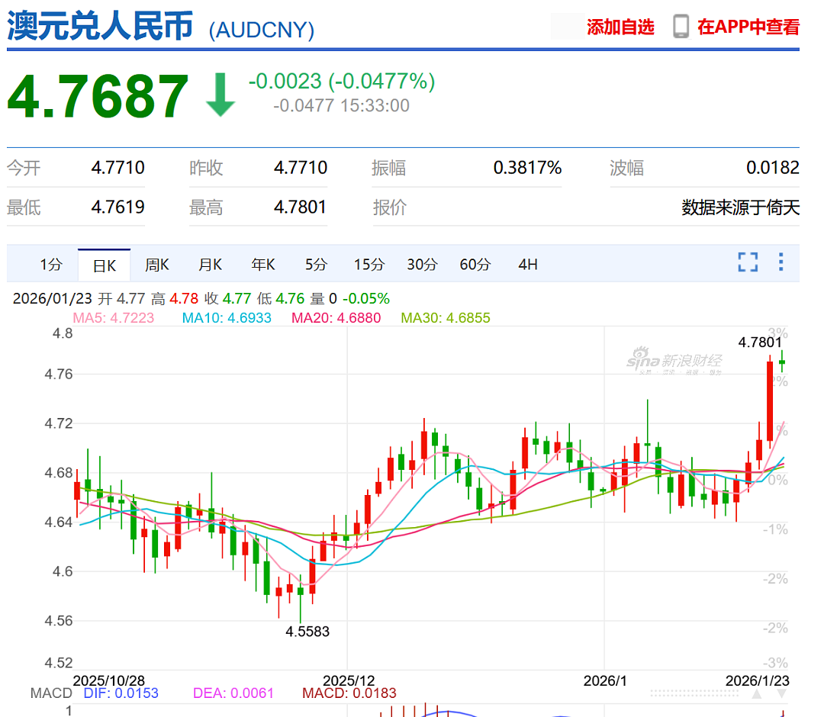824x717 pixels.
Task: Click the 2026/01/23 OHLC info line date
Action: (53, 298)
